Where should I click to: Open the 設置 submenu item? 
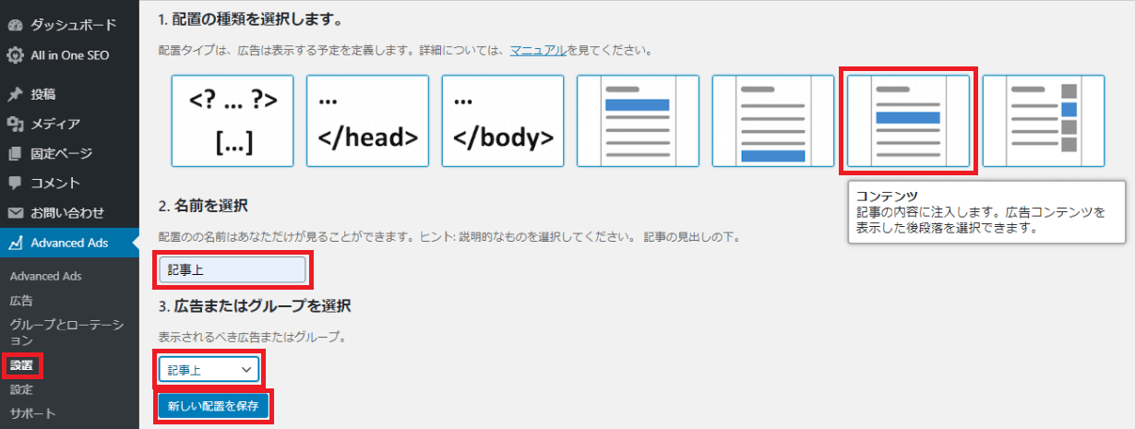(21, 365)
